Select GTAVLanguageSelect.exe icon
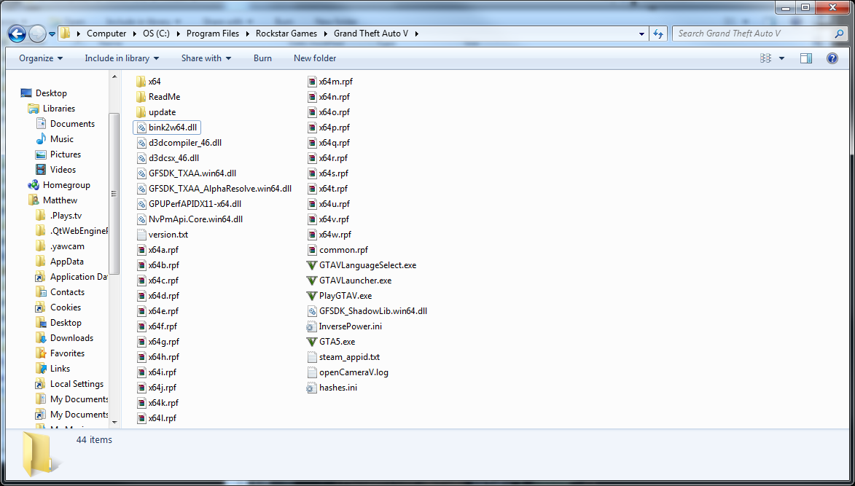 pos(312,265)
